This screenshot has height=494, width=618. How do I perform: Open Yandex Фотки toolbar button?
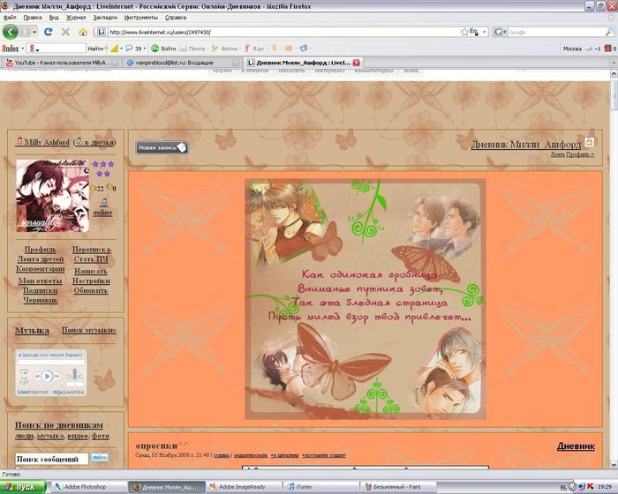click(x=224, y=49)
